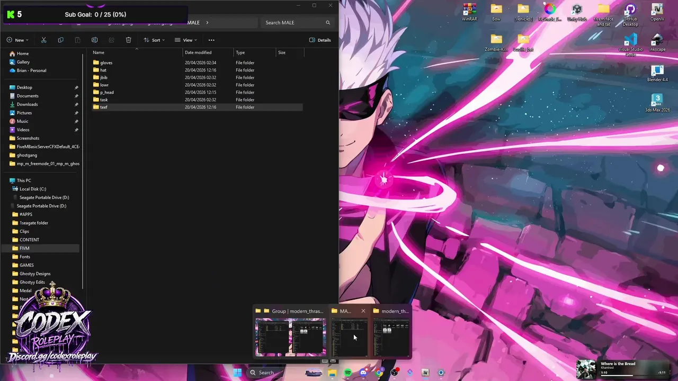The width and height of the screenshot is (678, 381).
Task: Open the See more ellipsis menu
Action: (211, 40)
